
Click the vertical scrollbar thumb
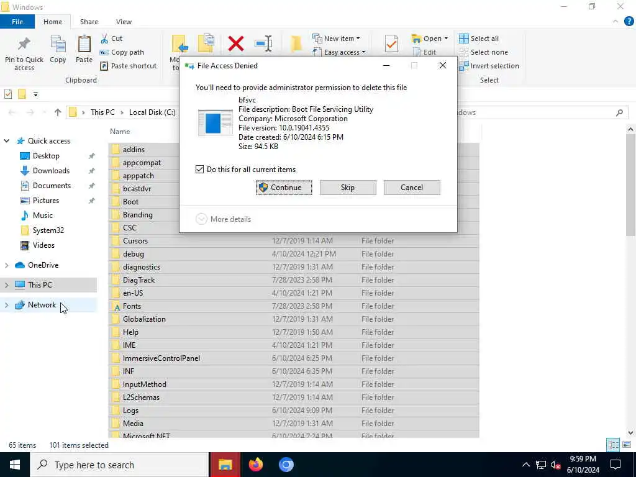(x=630, y=184)
